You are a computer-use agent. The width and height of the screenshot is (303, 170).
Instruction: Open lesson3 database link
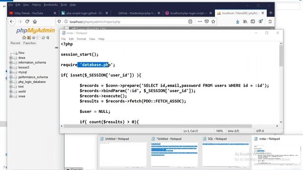point(24,67)
